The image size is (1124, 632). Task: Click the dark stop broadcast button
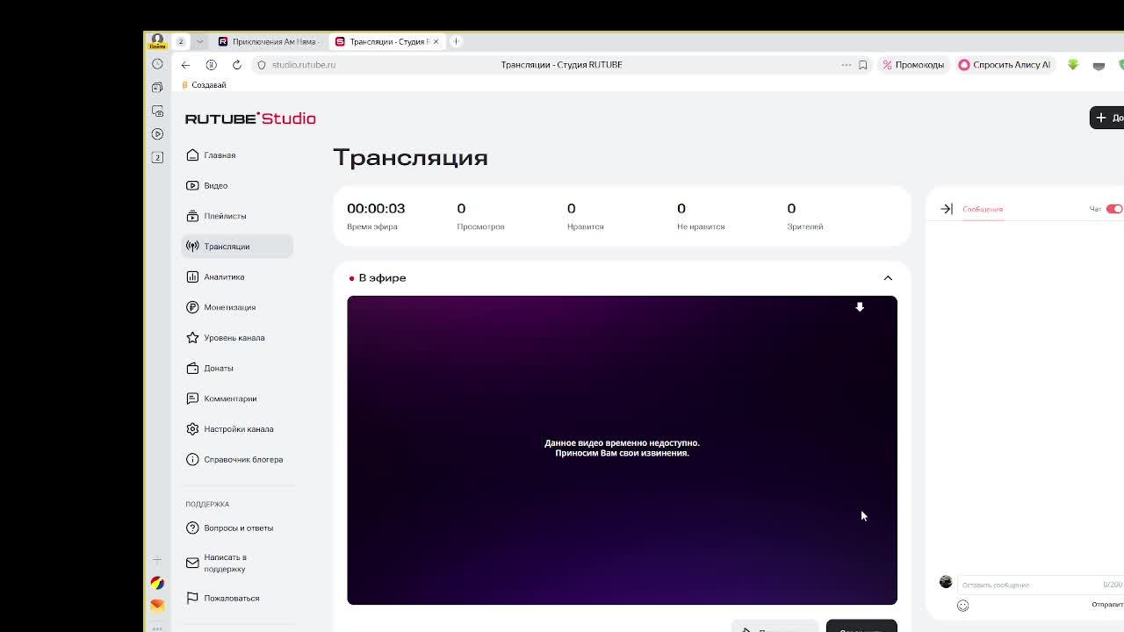point(861,626)
